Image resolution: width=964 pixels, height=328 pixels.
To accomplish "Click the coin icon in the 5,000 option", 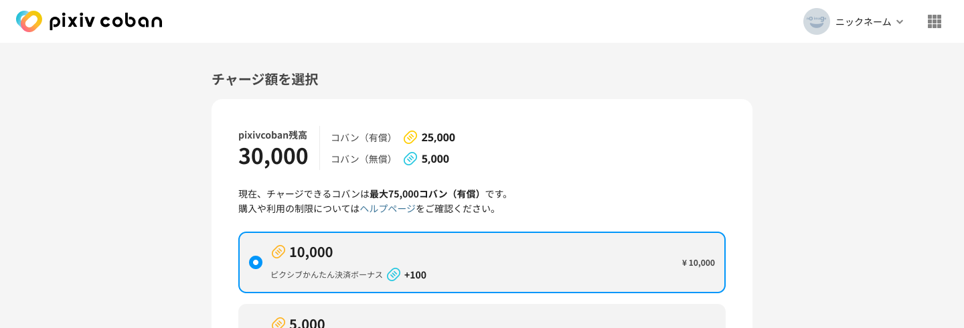I will pos(278,323).
